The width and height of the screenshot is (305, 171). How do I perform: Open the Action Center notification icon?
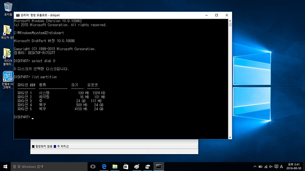276,166
